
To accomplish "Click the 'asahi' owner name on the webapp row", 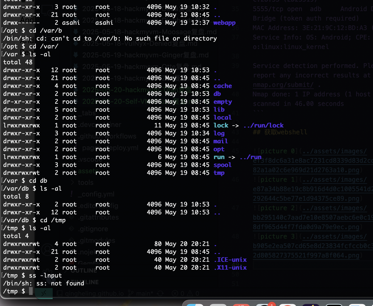I will (x=71, y=23).
